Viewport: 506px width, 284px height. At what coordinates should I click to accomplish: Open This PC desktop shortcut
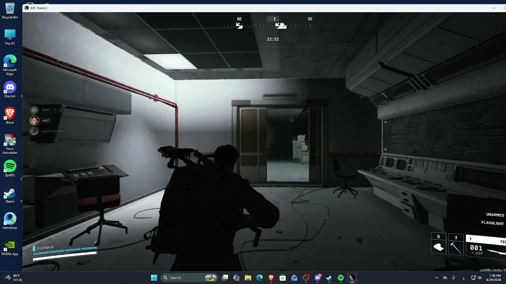(x=10, y=37)
